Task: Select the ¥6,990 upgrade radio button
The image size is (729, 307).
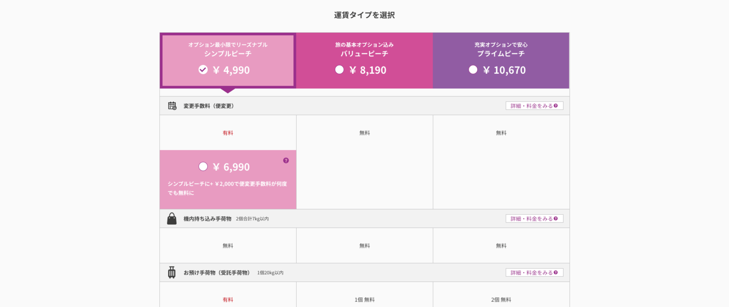Action: [x=203, y=166]
